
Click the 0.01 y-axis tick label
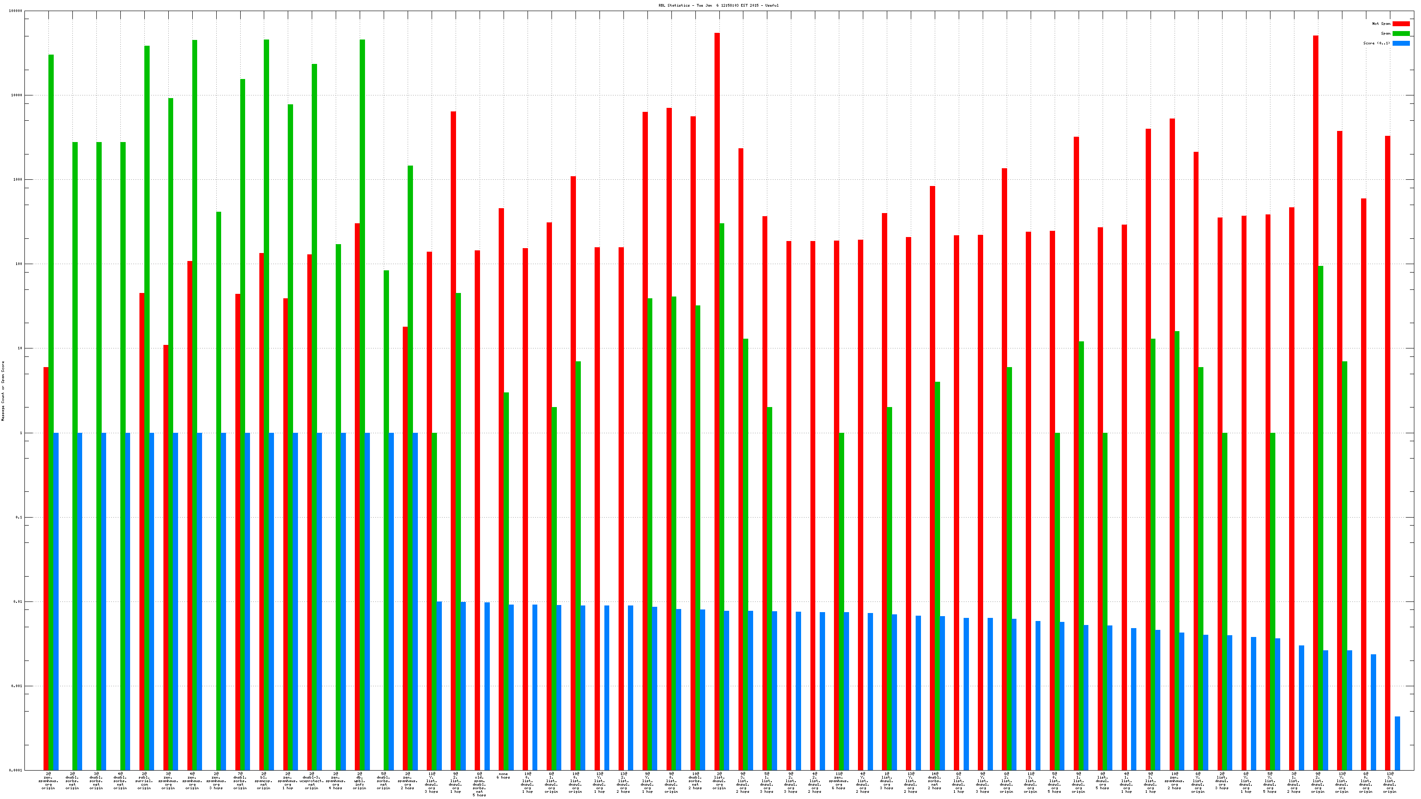coord(19,601)
